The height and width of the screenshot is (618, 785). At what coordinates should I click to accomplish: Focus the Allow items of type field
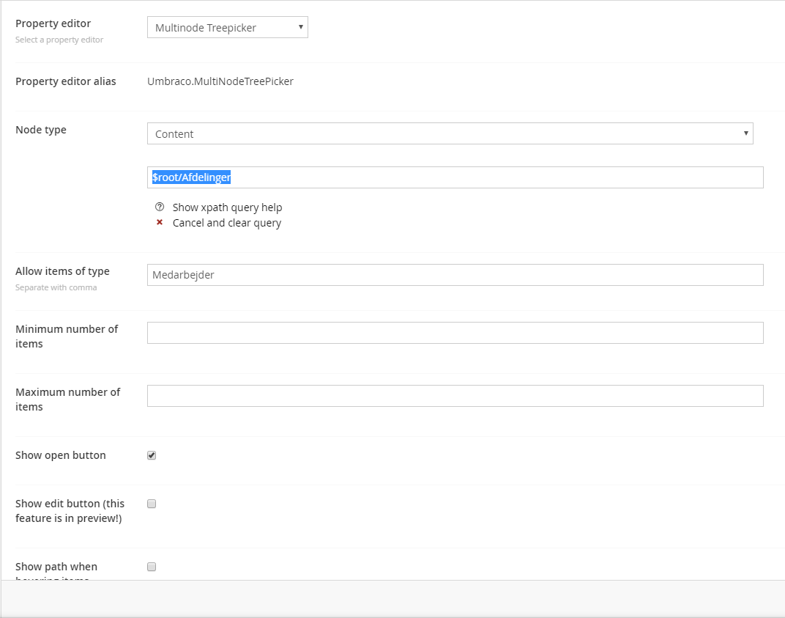tap(455, 275)
